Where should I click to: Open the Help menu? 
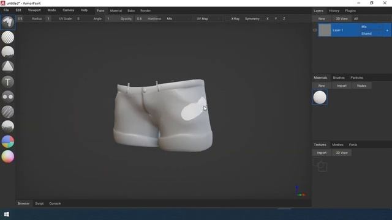click(x=84, y=10)
